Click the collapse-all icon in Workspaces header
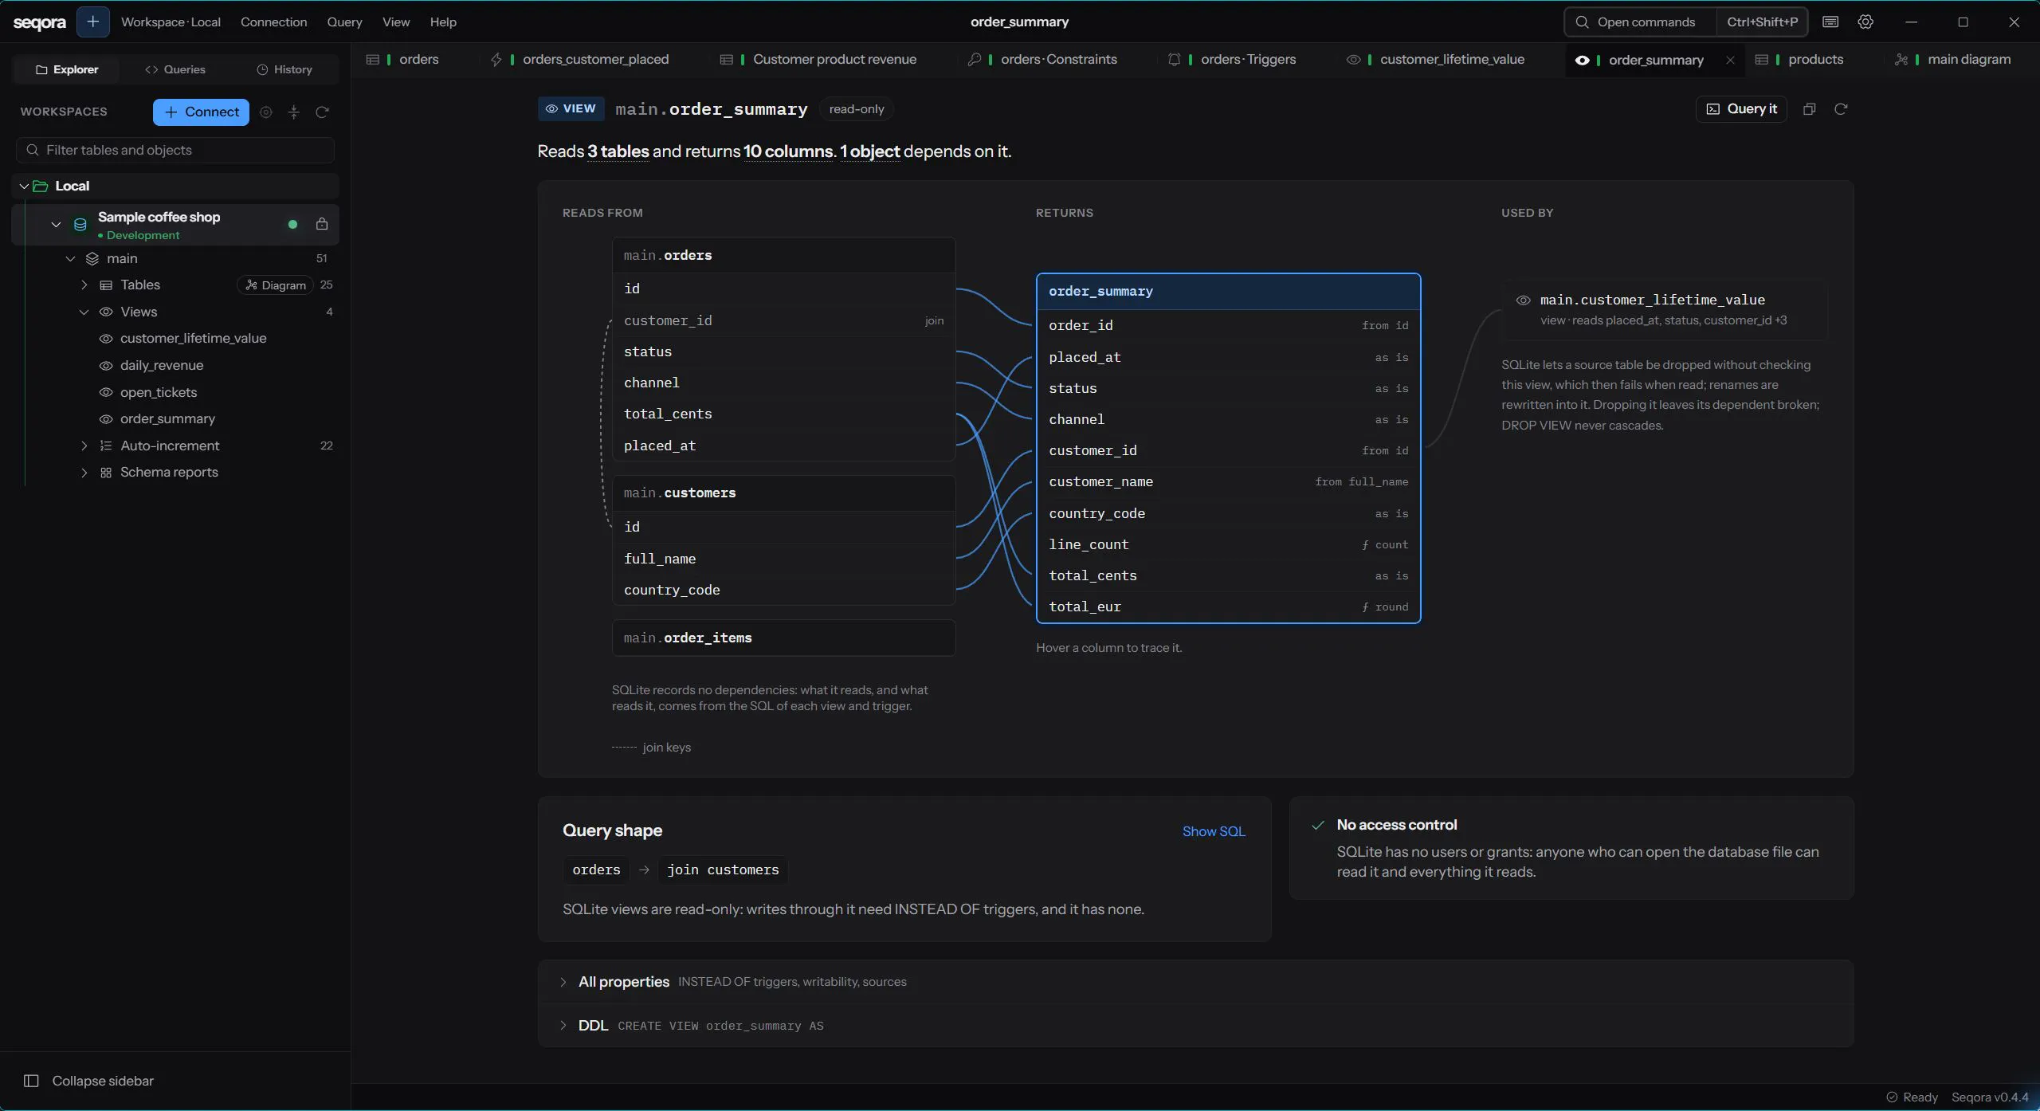 tap(294, 112)
